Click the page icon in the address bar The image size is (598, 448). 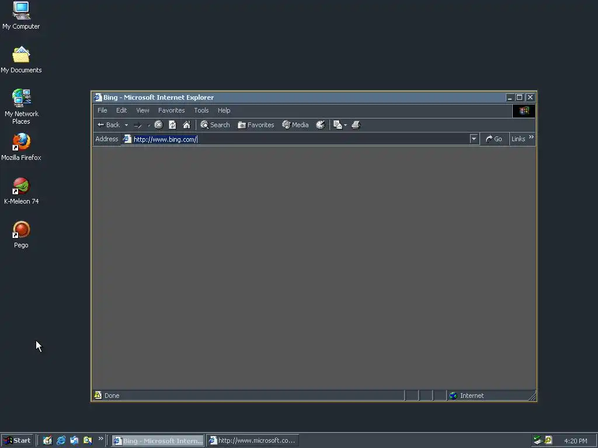[x=127, y=139]
